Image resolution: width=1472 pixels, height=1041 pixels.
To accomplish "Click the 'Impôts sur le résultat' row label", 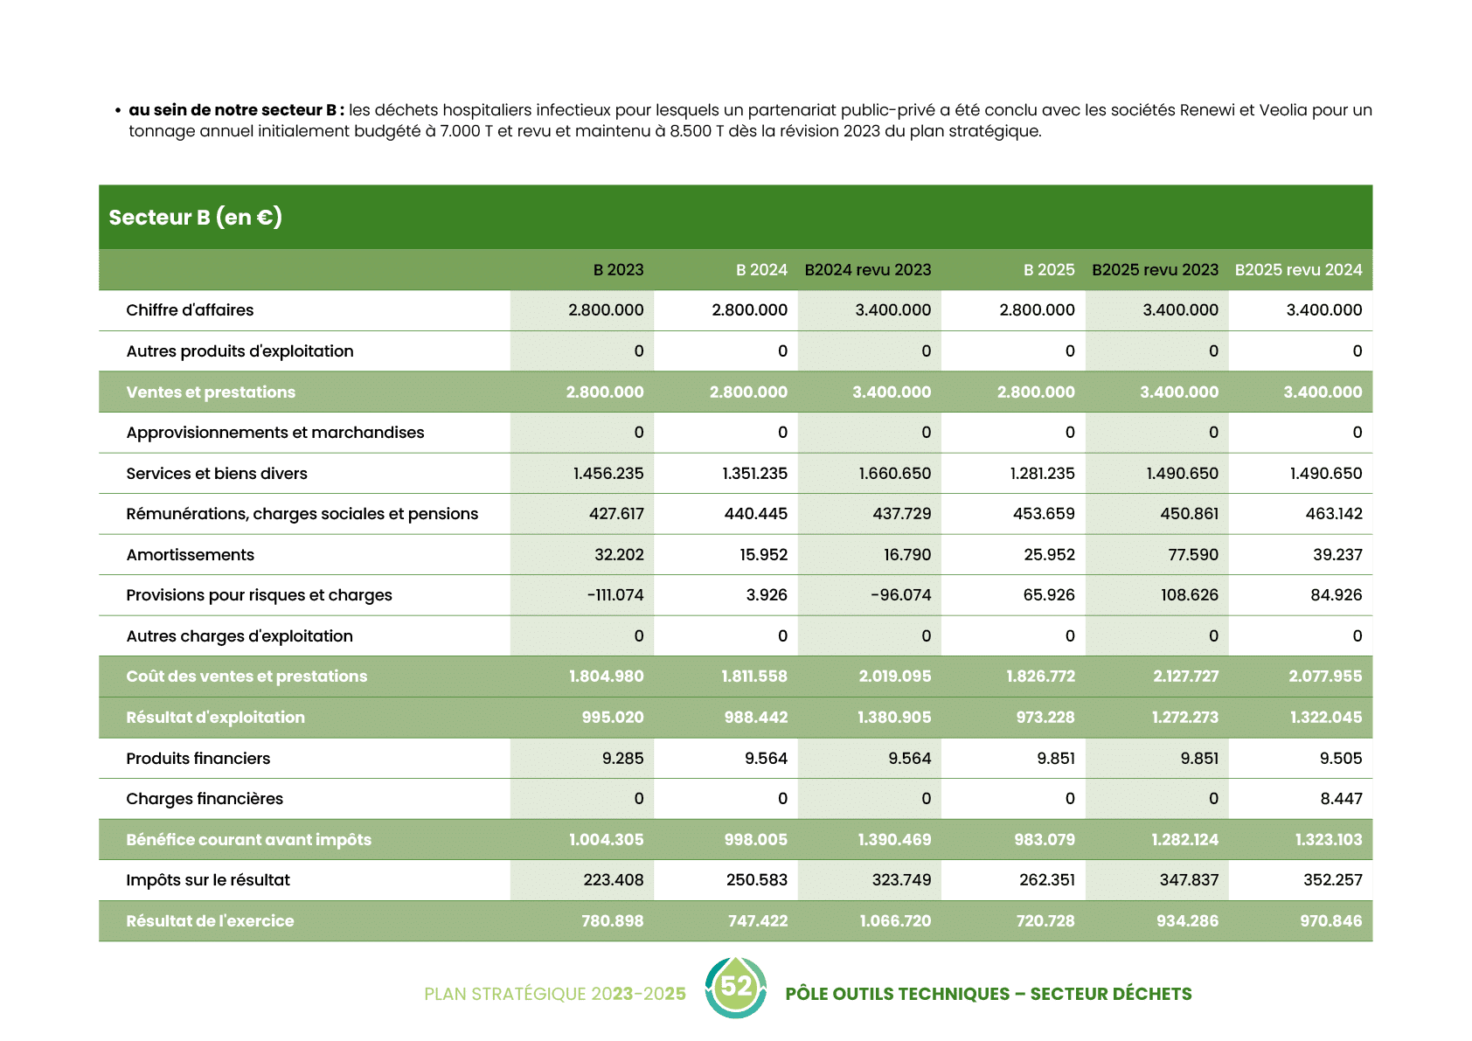I will [208, 880].
